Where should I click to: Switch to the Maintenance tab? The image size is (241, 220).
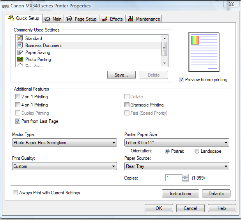144,19
